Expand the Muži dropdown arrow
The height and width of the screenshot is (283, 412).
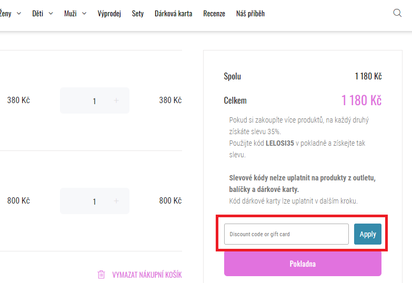[x=84, y=14]
